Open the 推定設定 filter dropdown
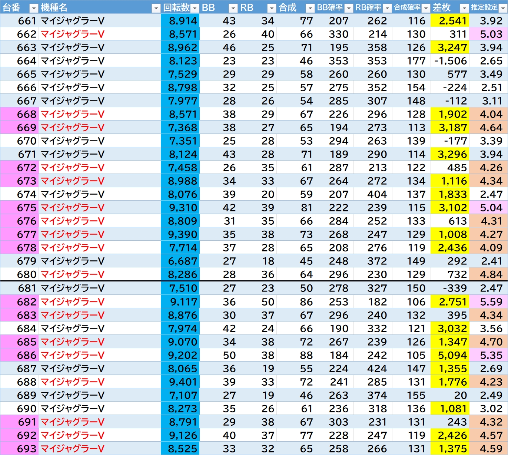The height and width of the screenshot is (455, 508). (503, 8)
